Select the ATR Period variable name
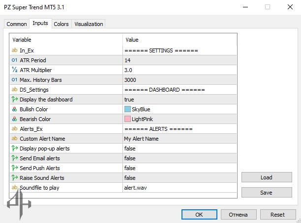301x223 pixels. 33,60
